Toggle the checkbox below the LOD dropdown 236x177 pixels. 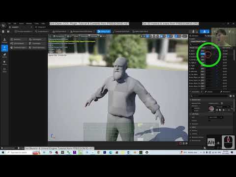pyautogui.click(x=209, y=120)
